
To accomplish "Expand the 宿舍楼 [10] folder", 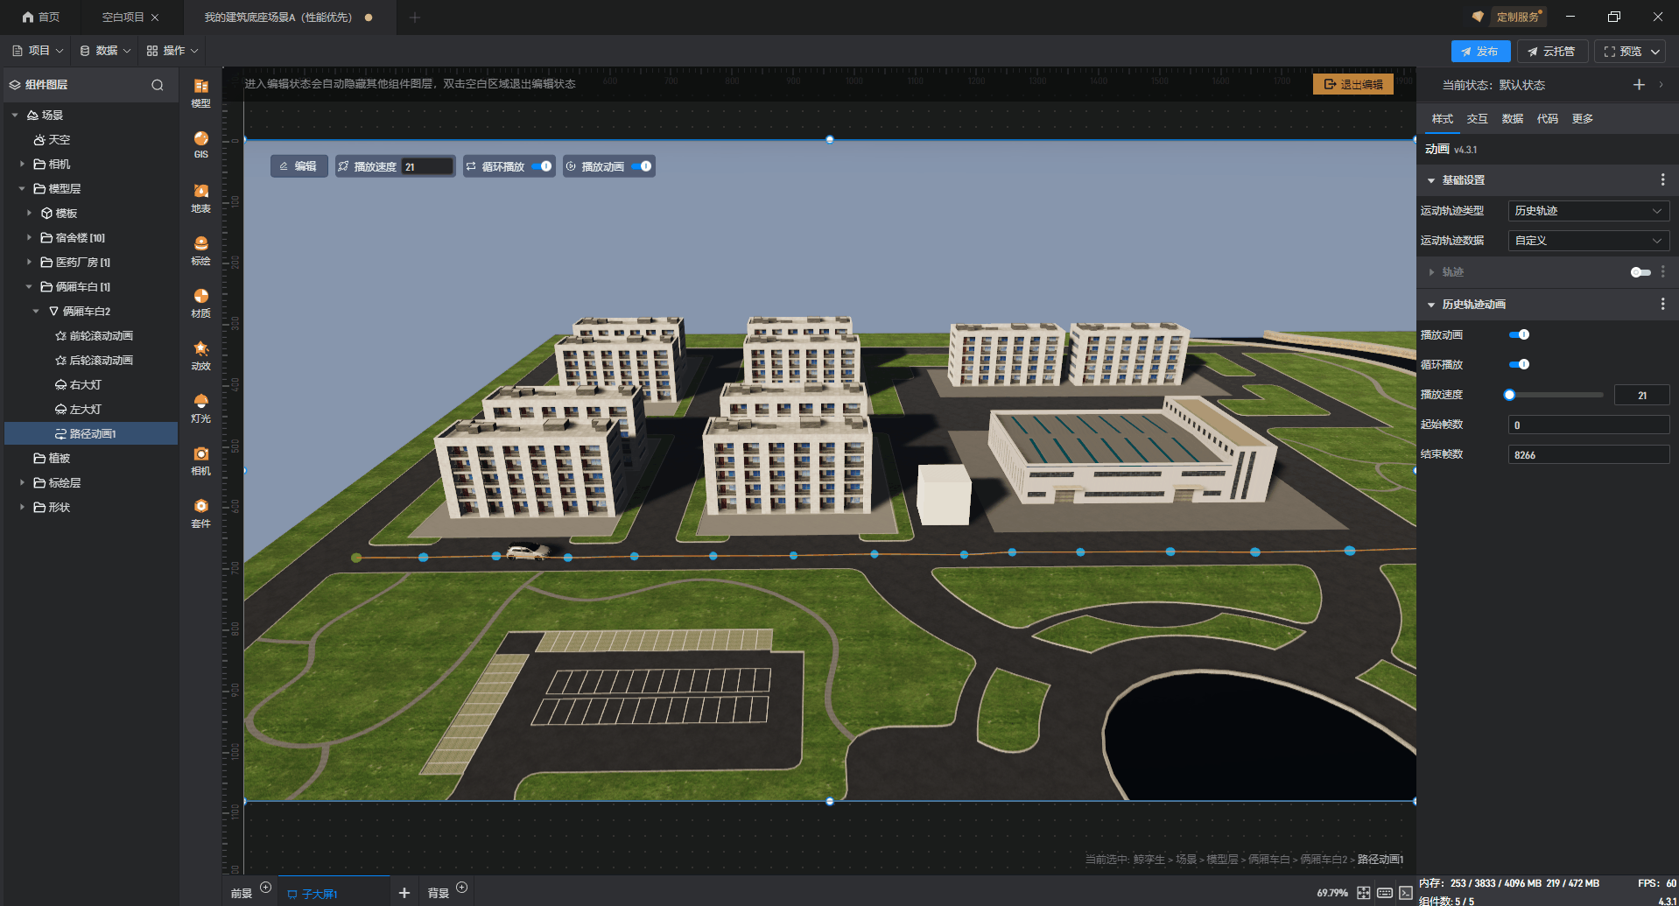I will pyautogui.click(x=29, y=237).
